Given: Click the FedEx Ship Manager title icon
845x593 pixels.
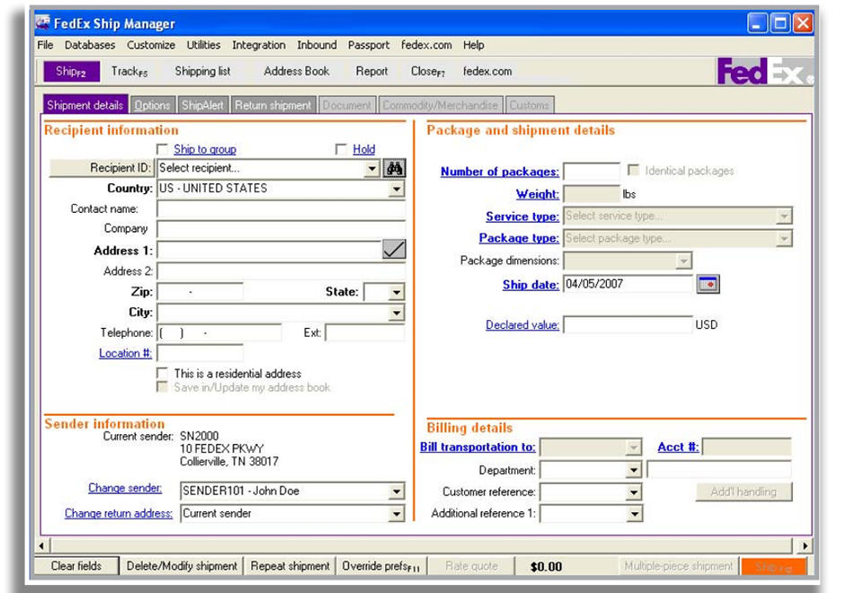Looking at the screenshot, I should pos(42,22).
